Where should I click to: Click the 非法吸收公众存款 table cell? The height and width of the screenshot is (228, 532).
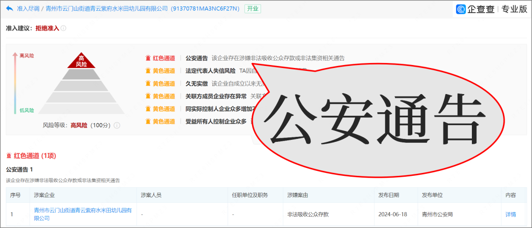click(x=308, y=214)
